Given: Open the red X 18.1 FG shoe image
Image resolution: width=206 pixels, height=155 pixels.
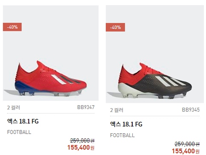Looking at the screenshot, I should click(x=51, y=53).
